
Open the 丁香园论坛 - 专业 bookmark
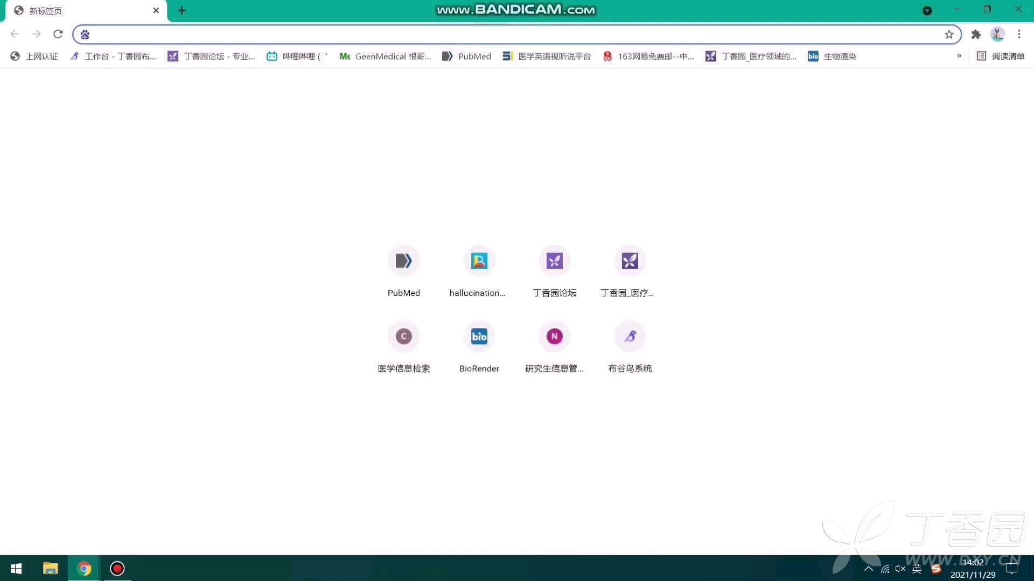click(x=211, y=56)
